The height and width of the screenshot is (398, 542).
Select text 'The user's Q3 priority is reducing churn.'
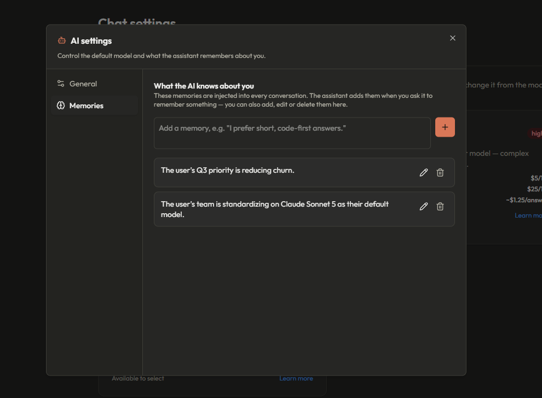coord(227,170)
